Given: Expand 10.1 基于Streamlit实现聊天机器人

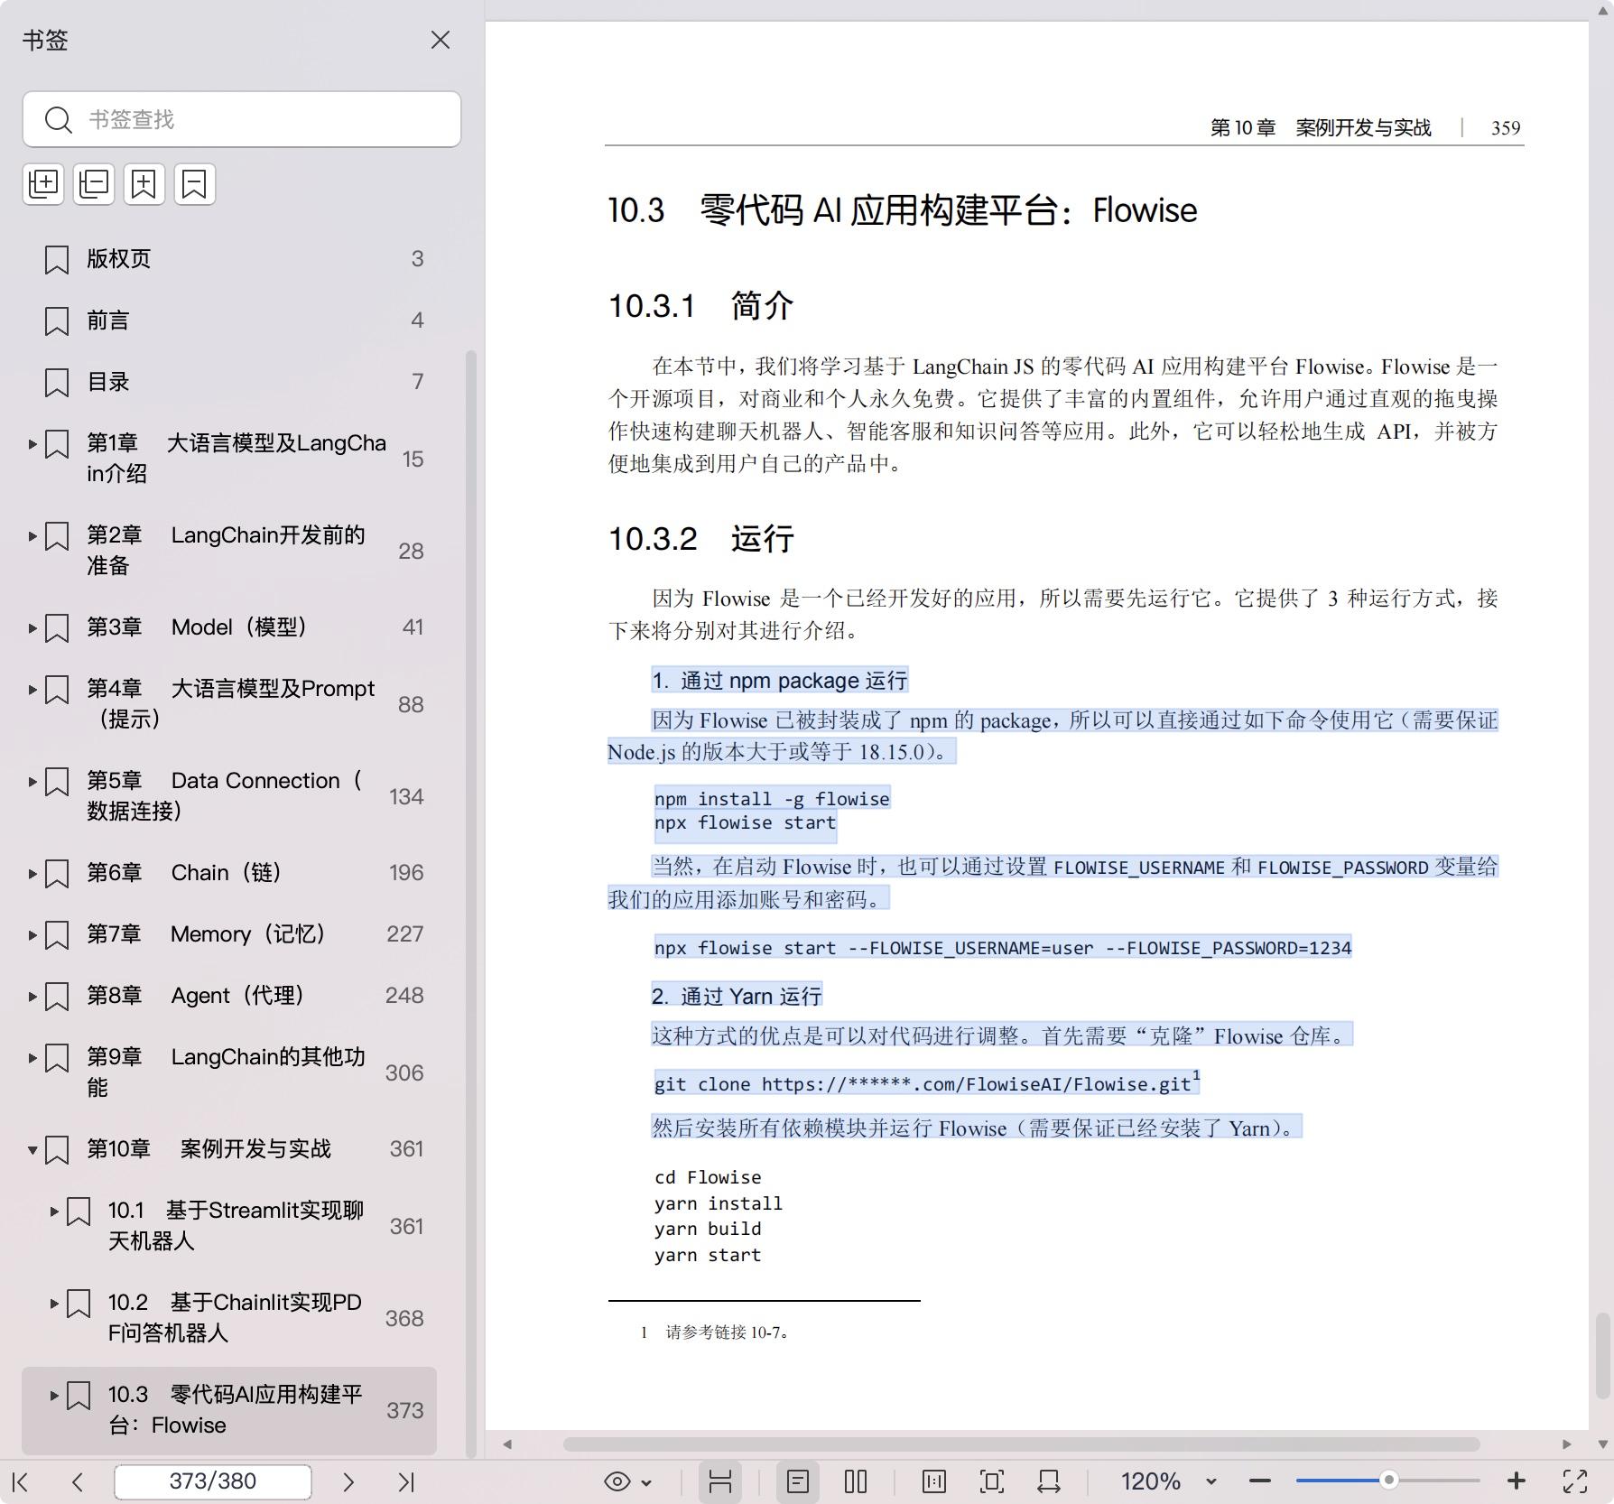Looking at the screenshot, I should point(54,1212).
